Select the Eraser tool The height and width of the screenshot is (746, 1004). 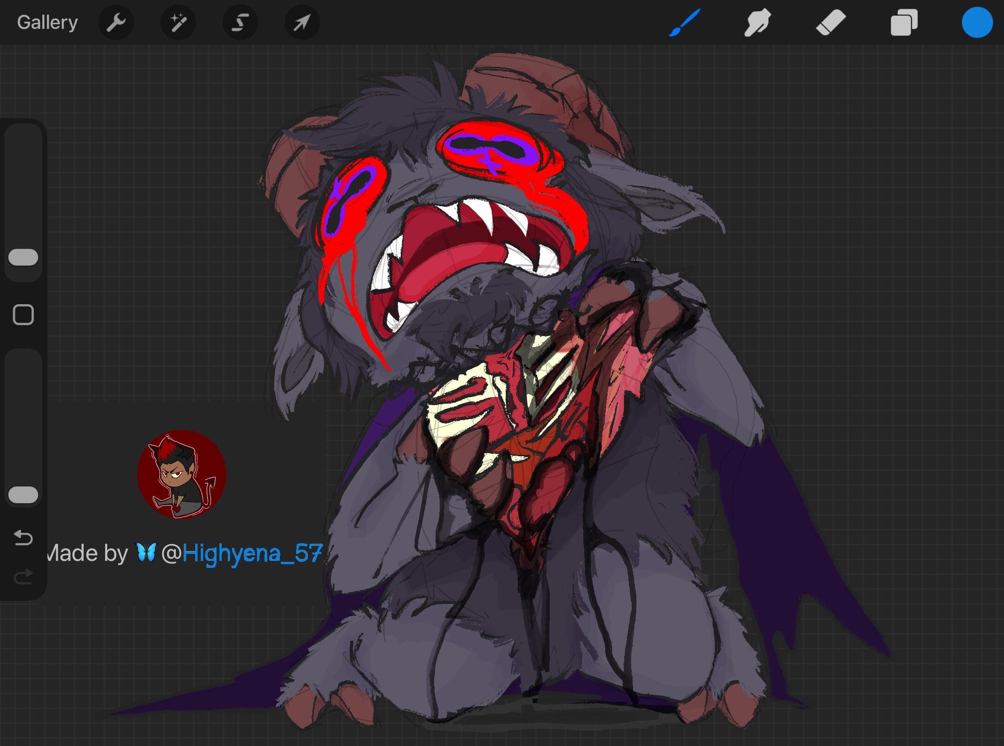pos(831,22)
